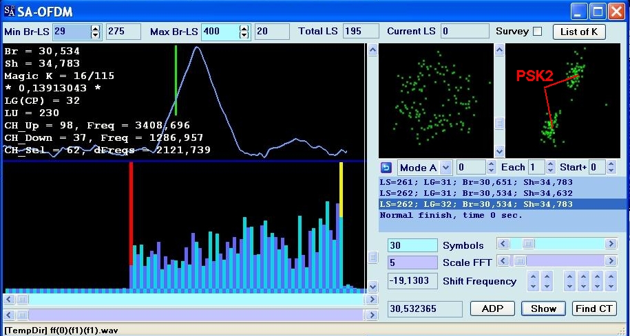Image resolution: width=630 pixels, height=336 pixels.
Task: Click the last Shift Frequency up arrow
Action: [x=611, y=276]
